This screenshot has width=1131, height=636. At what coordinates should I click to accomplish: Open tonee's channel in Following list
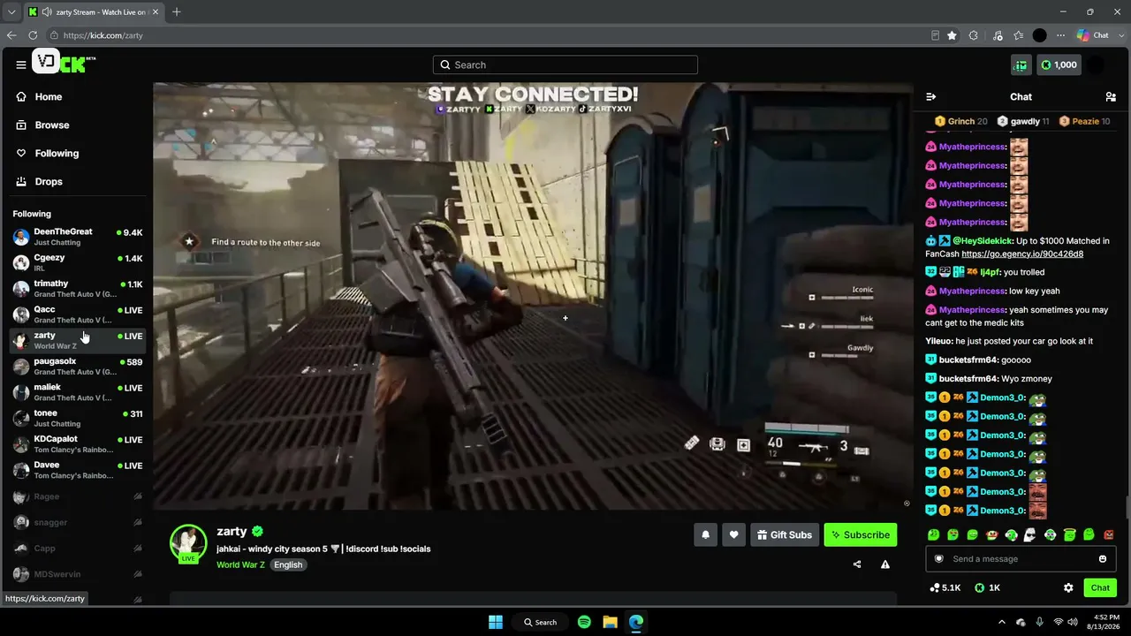(78, 418)
